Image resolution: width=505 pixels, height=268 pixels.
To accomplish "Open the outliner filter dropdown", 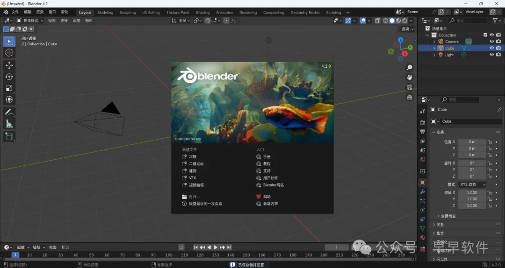I will click(496, 21).
